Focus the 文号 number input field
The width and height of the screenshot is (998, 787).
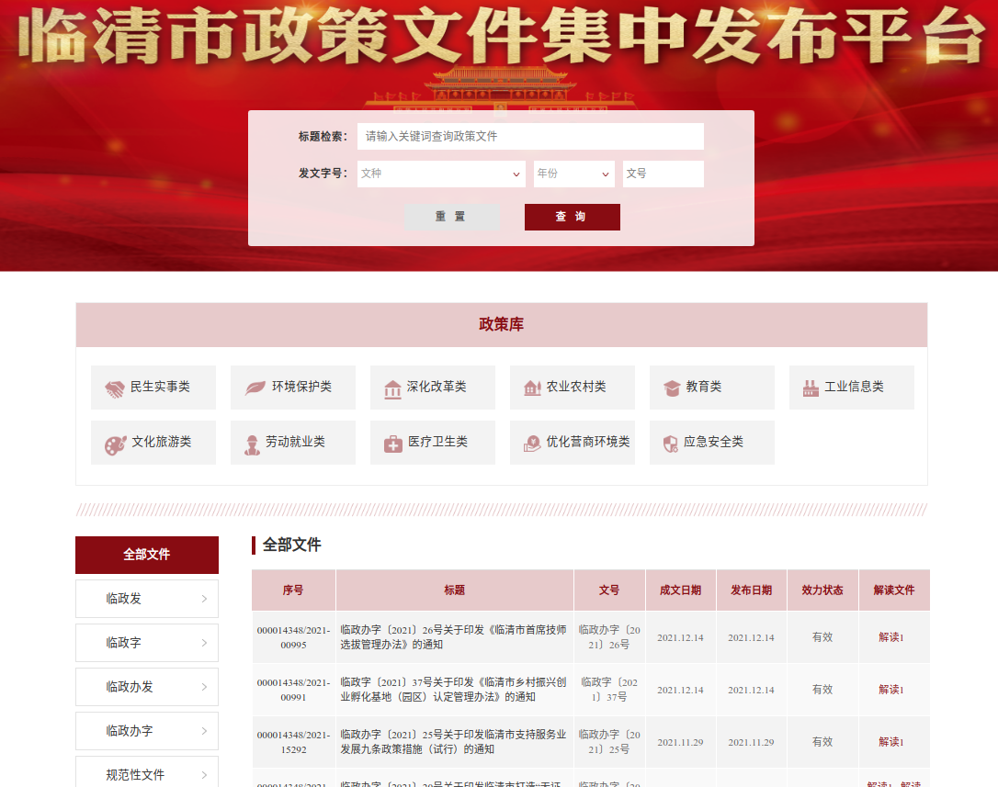(663, 174)
